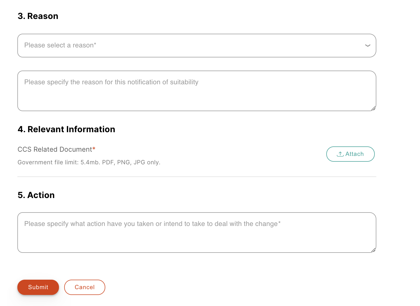Select the '3. Reason' heading text
This screenshot has width=420, height=306.
(x=38, y=16)
